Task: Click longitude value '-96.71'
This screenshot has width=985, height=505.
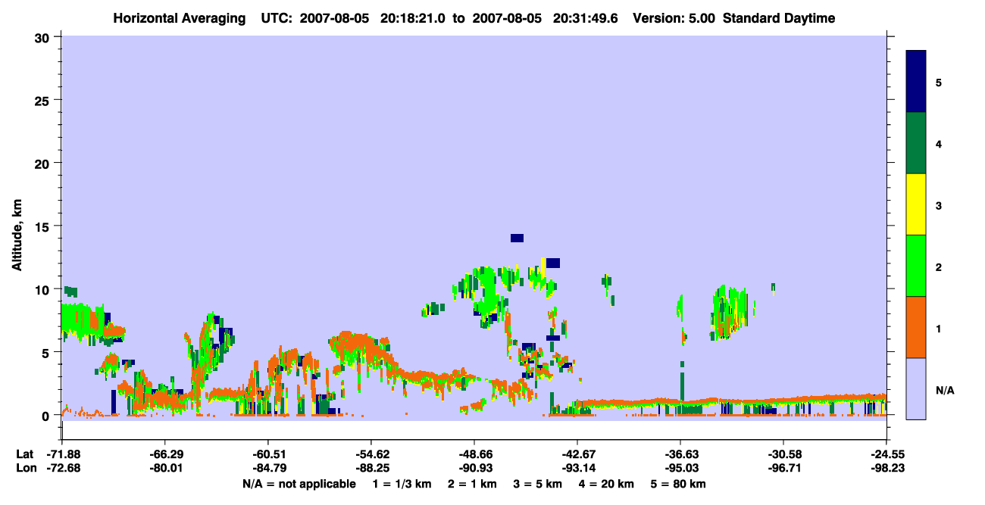Action: coord(783,468)
